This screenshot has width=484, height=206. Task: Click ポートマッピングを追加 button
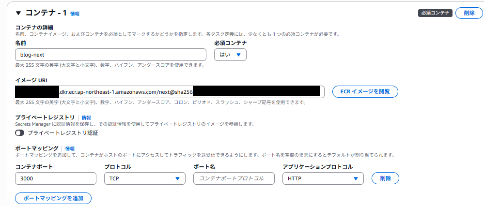click(x=53, y=198)
